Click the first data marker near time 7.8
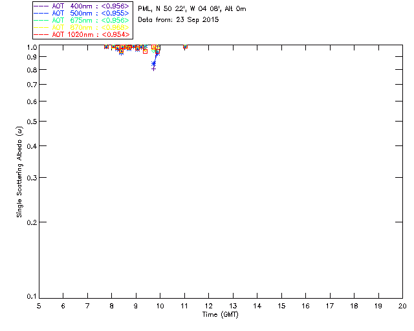The width and height of the screenshot is (414, 331). point(106,47)
